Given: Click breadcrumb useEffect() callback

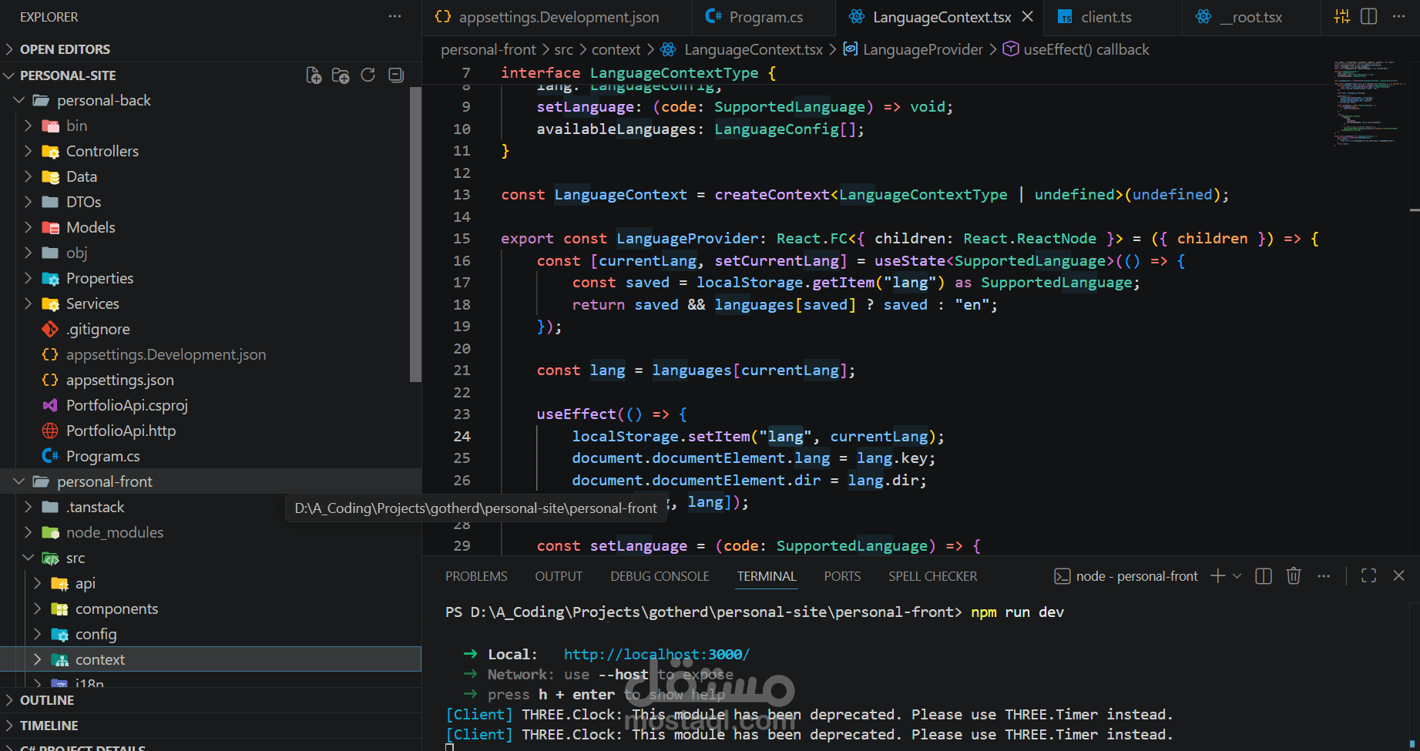Looking at the screenshot, I should 1076,49.
